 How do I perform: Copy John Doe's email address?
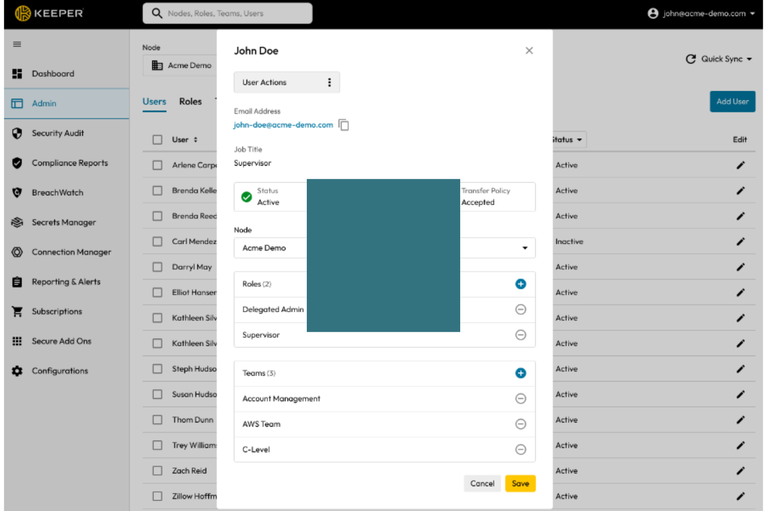(x=344, y=125)
